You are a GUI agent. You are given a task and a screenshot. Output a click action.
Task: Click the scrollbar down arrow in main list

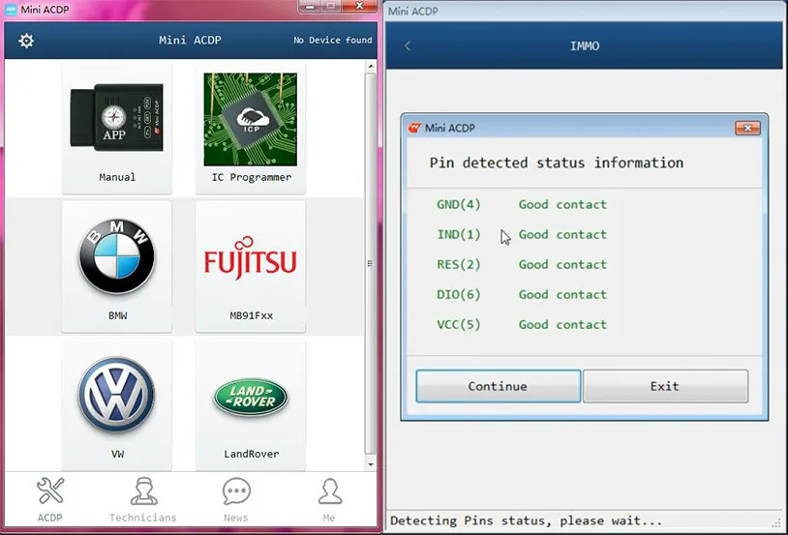[x=371, y=464]
